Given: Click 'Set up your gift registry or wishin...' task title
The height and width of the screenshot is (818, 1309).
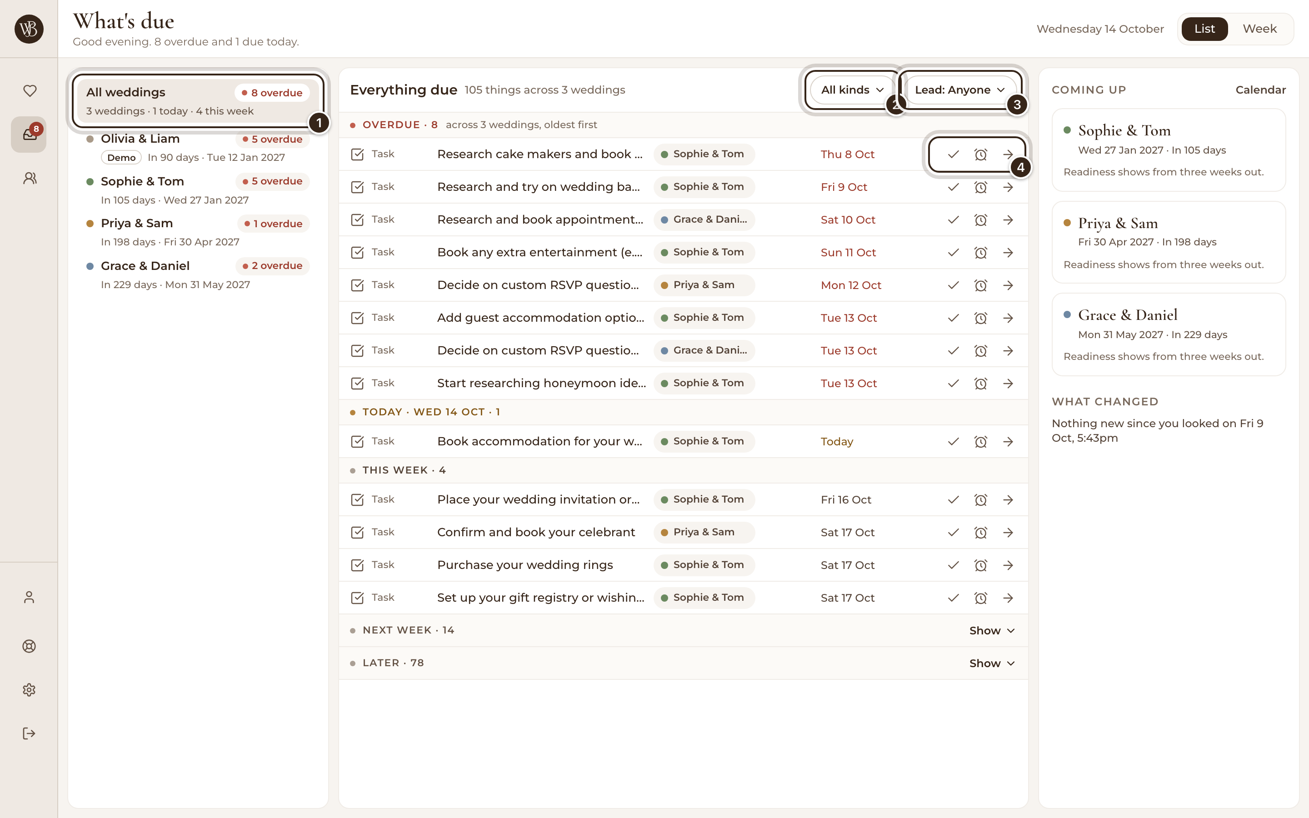Looking at the screenshot, I should coord(540,598).
